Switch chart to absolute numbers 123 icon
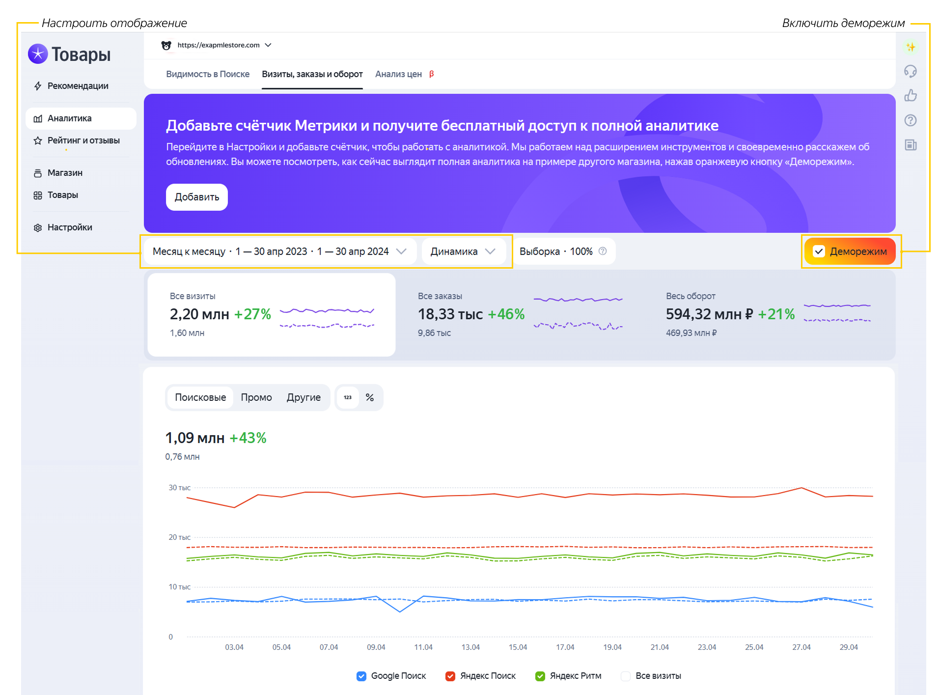The width and height of the screenshot is (939, 695). tap(348, 397)
